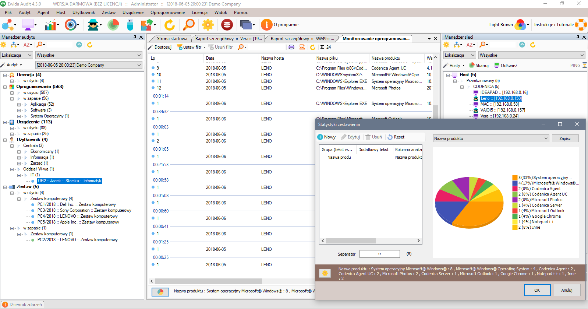Click the orange magnifier search toolbar icon
The height and width of the screenshot is (309, 588).
click(x=189, y=25)
